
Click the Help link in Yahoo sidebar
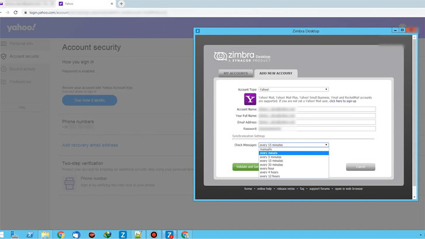click(x=22, y=107)
